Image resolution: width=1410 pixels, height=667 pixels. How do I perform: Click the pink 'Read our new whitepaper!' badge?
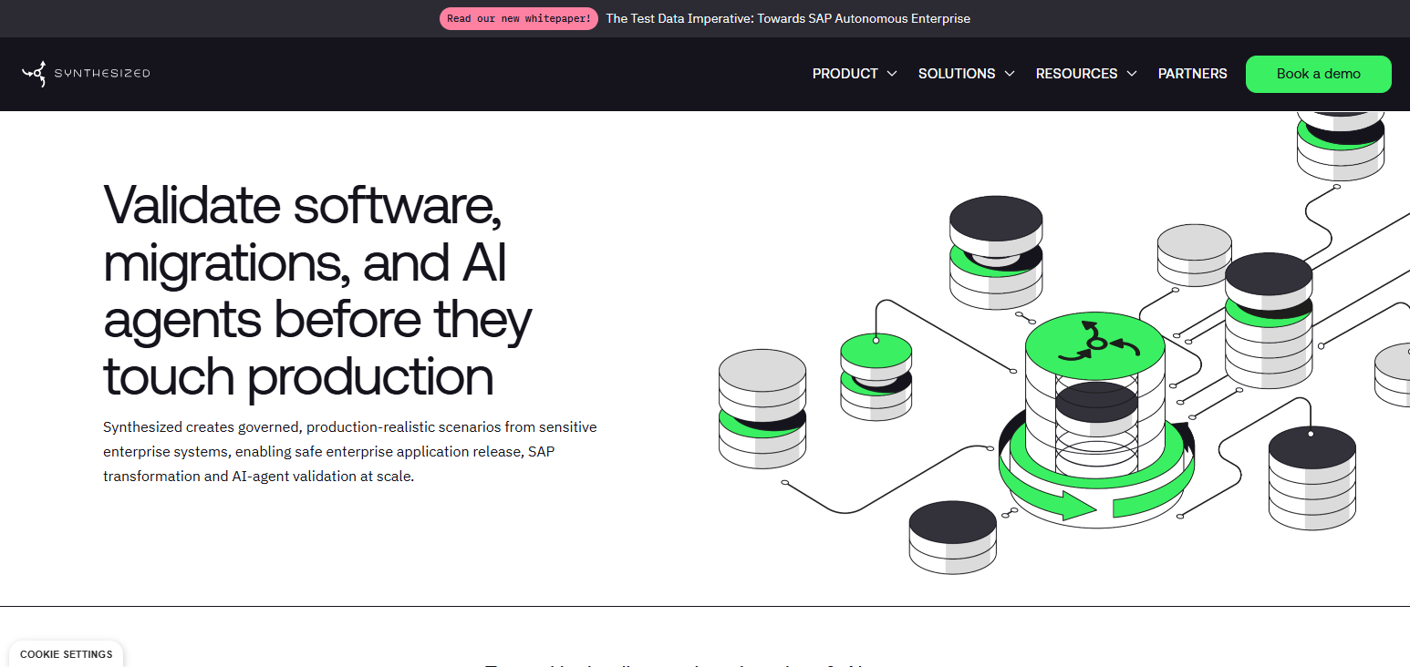tap(519, 18)
